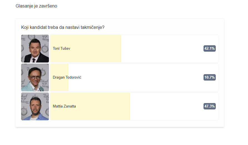The height and width of the screenshot is (145, 248).
Task: Select the 47.3% percentage badge
Action: pyautogui.click(x=210, y=106)
